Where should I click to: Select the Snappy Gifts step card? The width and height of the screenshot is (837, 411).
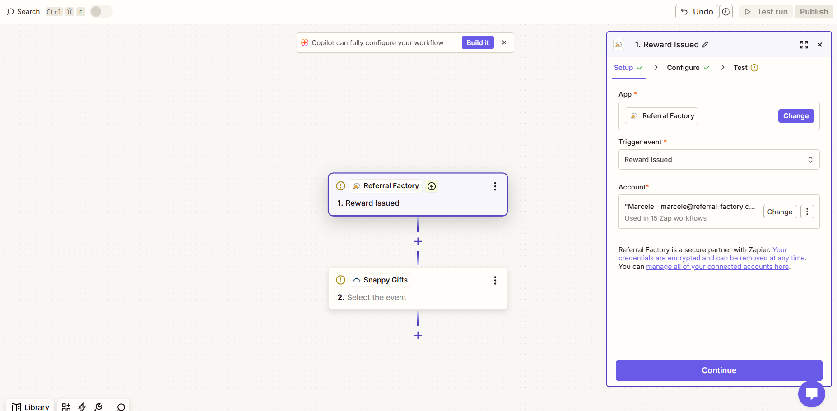click(418, 288)
